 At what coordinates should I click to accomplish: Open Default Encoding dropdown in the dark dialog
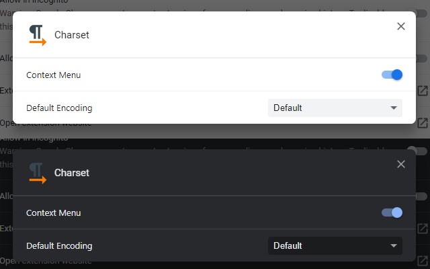point(335,245)
